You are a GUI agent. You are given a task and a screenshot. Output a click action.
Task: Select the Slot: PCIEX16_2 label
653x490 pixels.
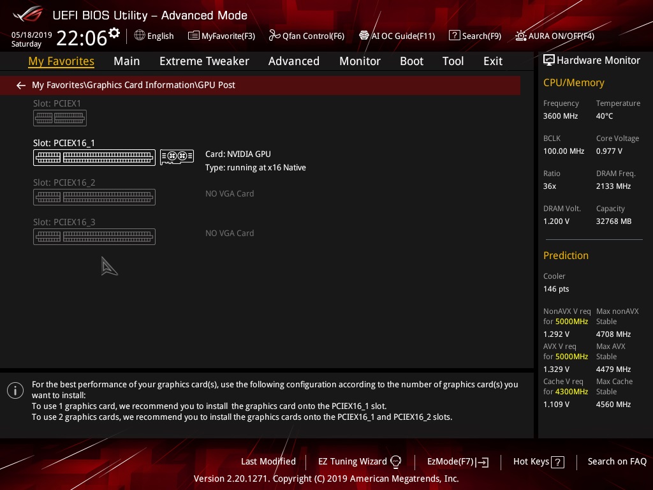pyautogui.click(x=64, y=182)
